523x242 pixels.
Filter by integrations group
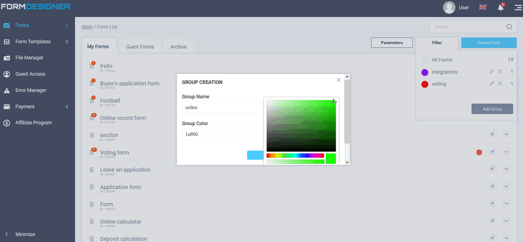click(445, 72)
